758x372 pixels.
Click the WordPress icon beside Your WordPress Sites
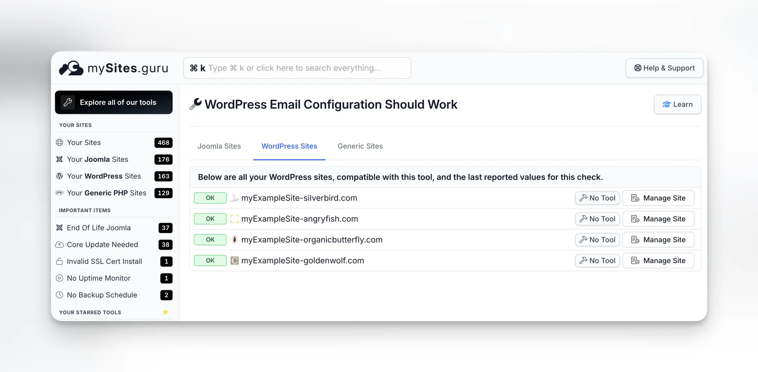click(59, 176)
